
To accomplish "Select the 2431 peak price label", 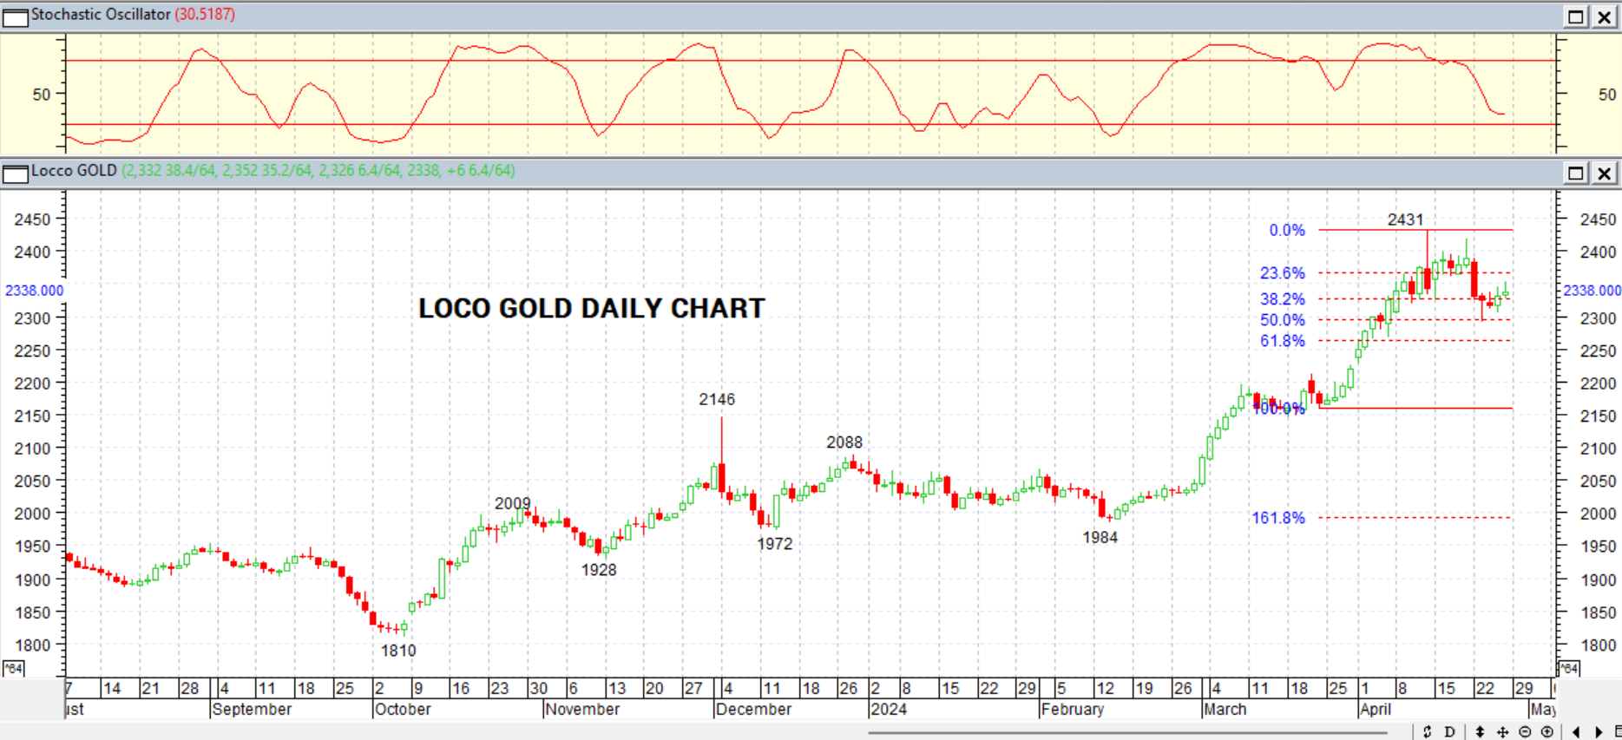I will click(x=1405, y=220).
